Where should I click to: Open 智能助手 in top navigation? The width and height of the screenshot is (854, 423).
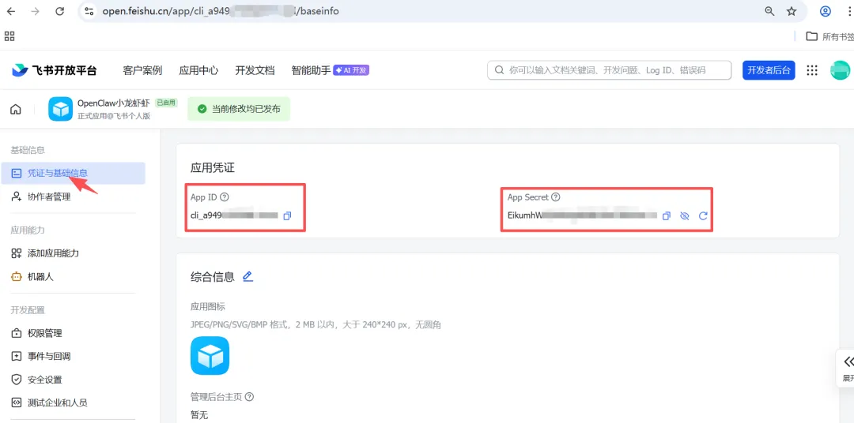tap(311, 70)
